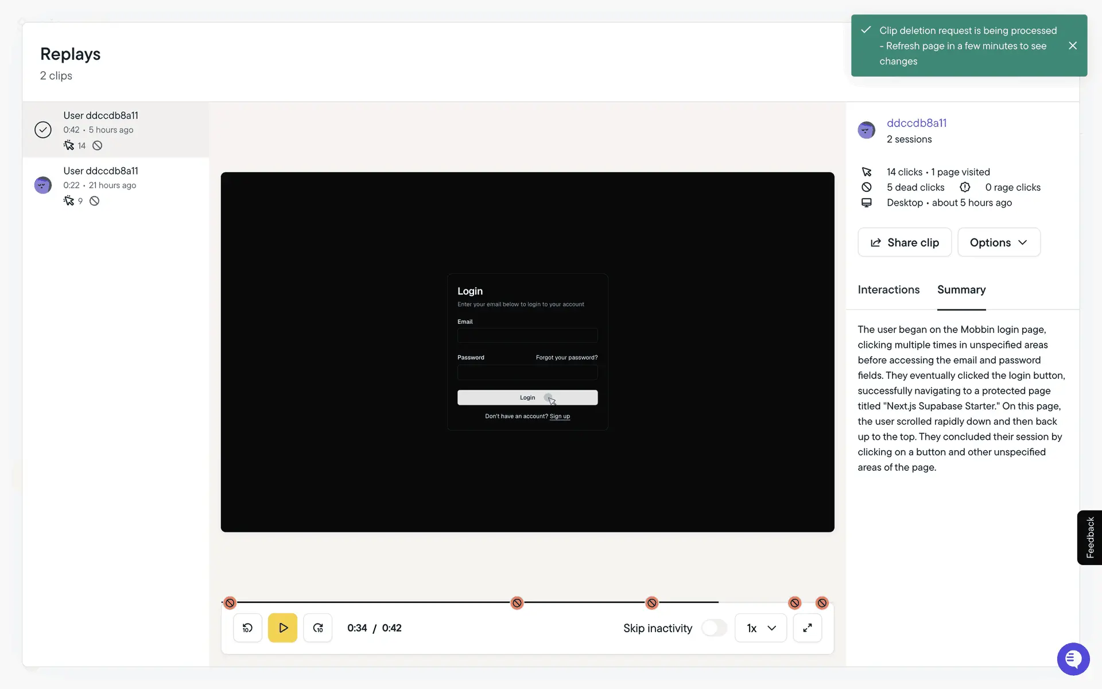Switch to the Interactions tab
The height and width of the screenshot is (689, 1102).
tap(888, 290)
